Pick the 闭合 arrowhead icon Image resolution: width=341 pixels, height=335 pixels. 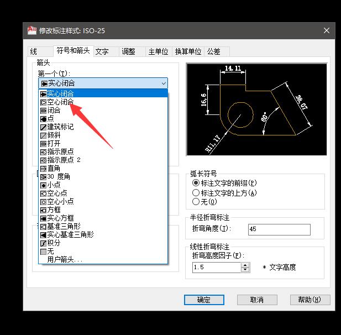[x=44, y=111]
